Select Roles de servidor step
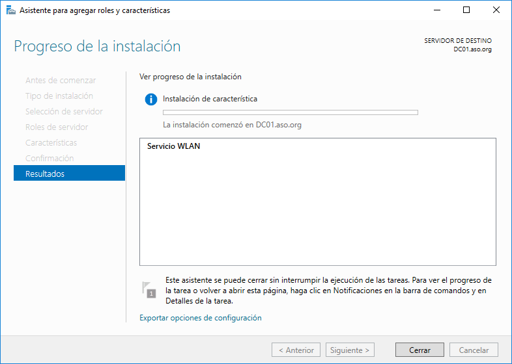 pyautogui.click(x=57, y=127)
